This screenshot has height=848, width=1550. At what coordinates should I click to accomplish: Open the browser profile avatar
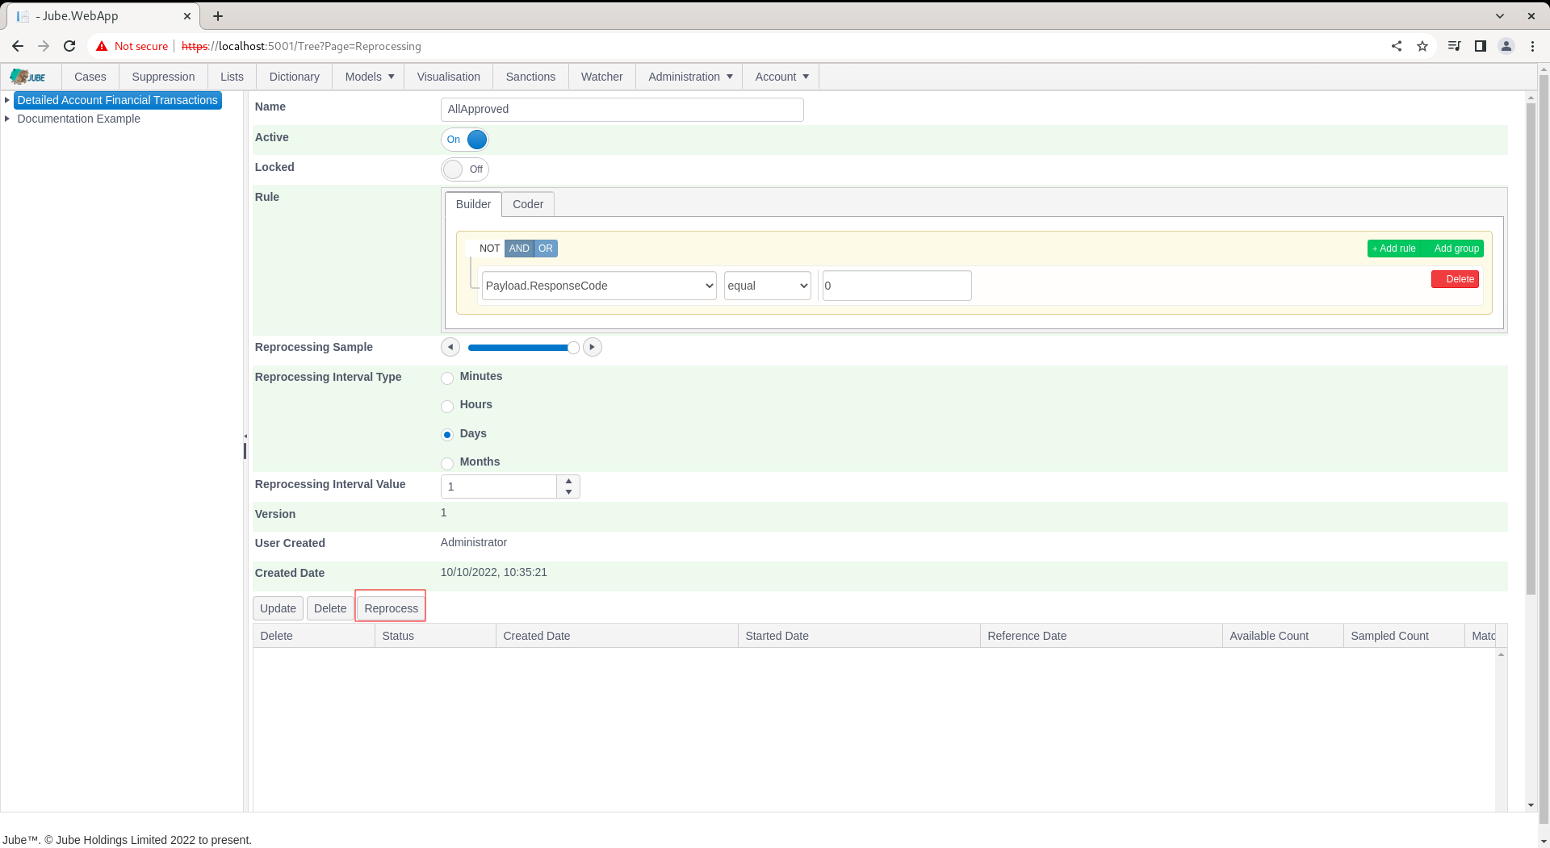pos(1506,46)
